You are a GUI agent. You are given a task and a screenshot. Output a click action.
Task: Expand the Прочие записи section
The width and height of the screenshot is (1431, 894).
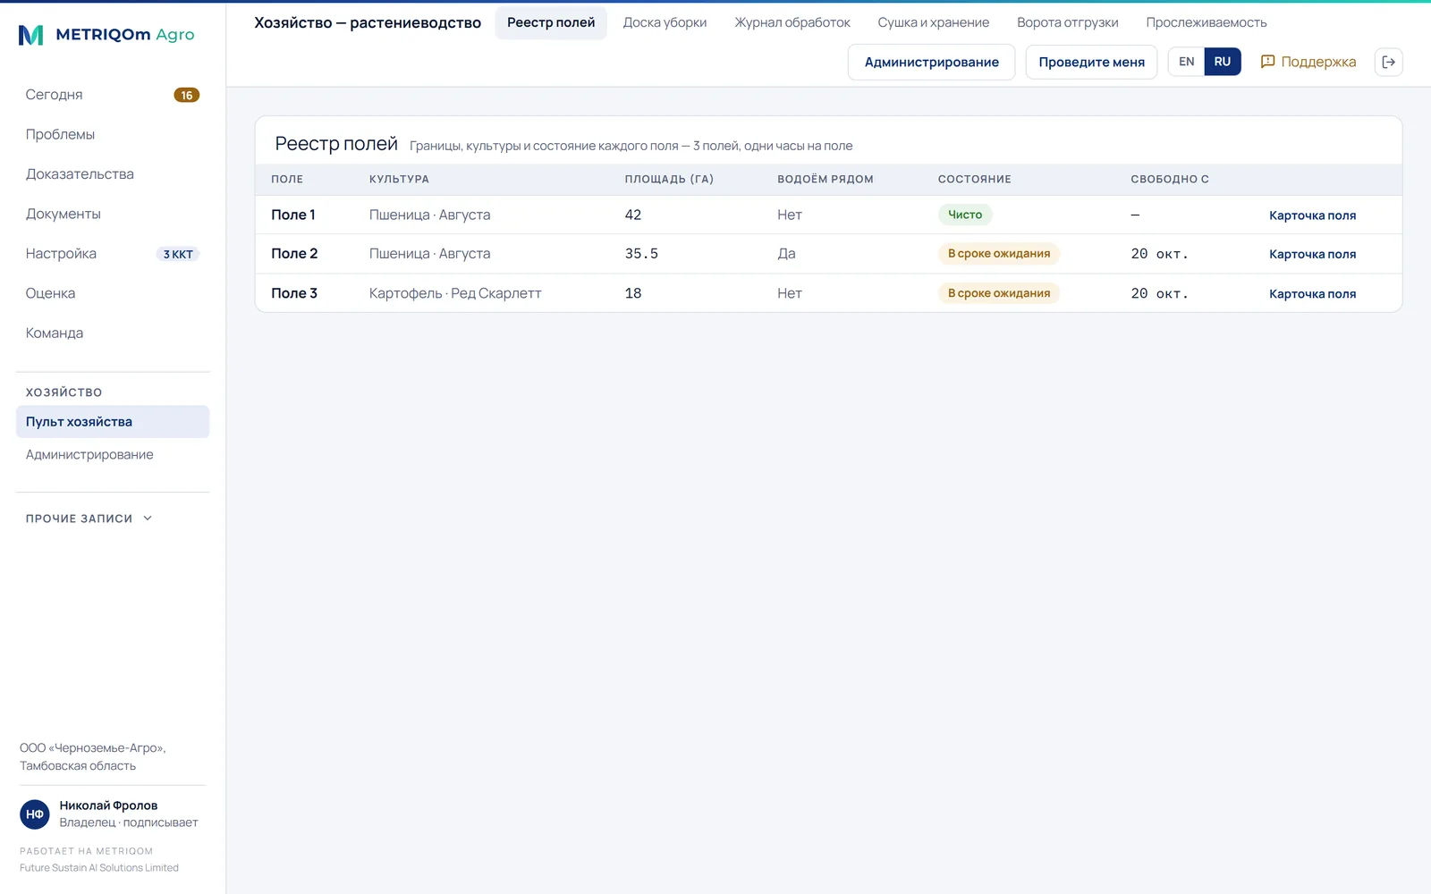(x=89, y=519)
